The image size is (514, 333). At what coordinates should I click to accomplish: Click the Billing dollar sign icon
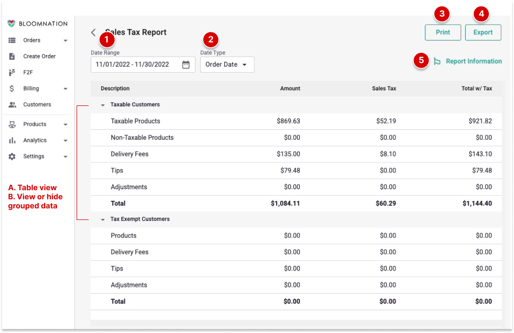(12, 89)
